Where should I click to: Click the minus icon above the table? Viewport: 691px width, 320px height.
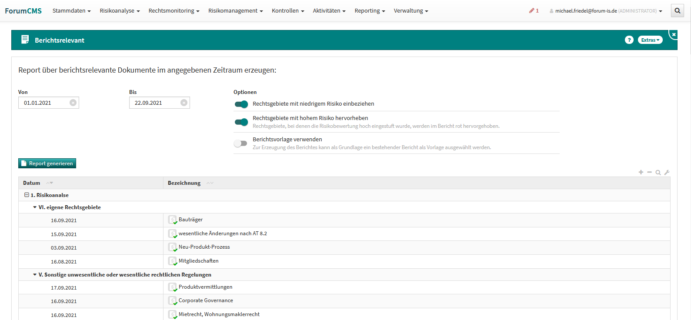point(649,173)
